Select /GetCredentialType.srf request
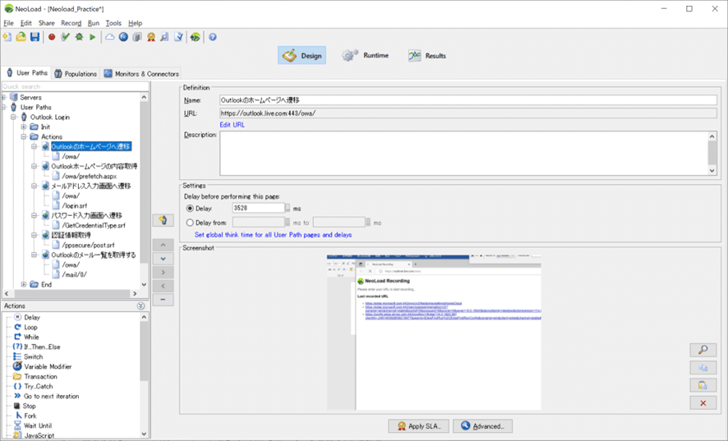 pyautogui.click(x=94, y=225)
